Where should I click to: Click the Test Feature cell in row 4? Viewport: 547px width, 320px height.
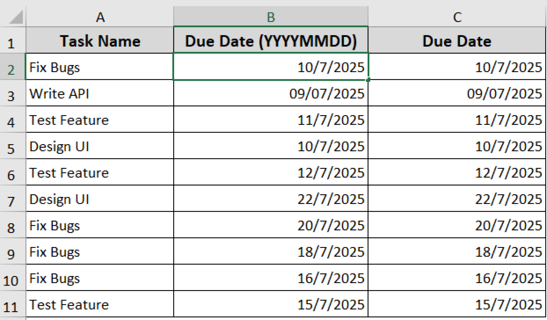(100, 120)
